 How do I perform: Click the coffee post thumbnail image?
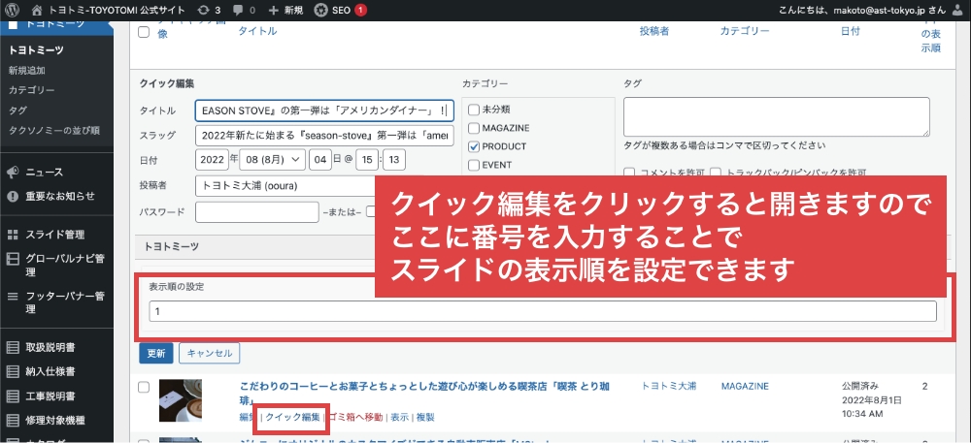click(181, 400)
